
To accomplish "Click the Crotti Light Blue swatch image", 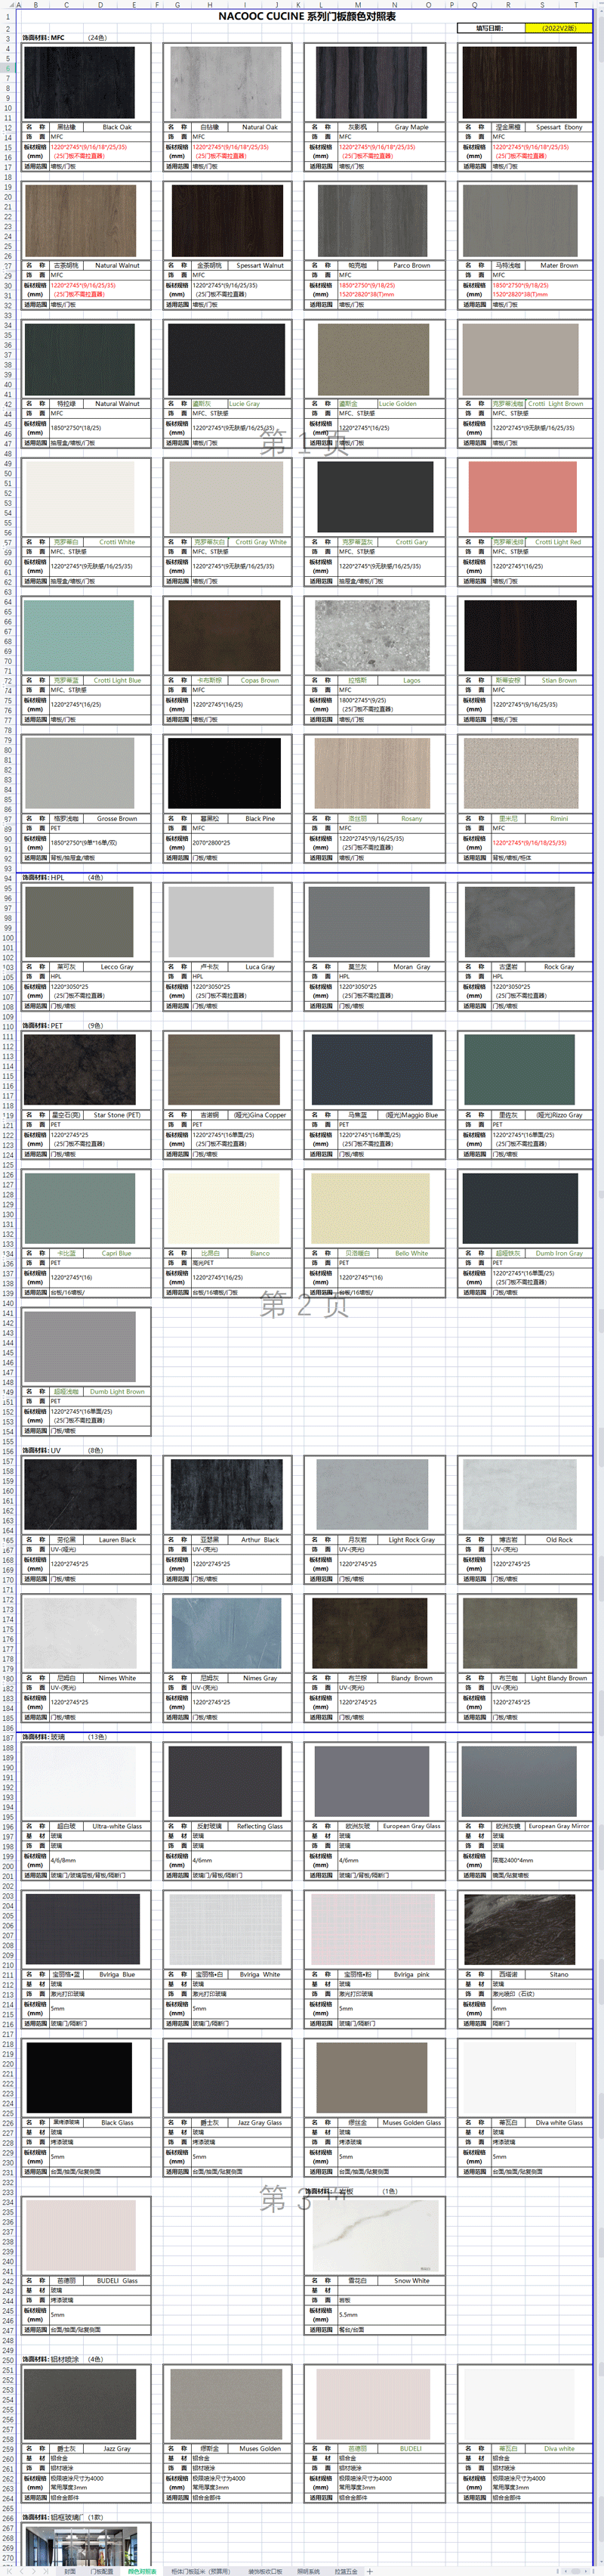I will [79, 636].
